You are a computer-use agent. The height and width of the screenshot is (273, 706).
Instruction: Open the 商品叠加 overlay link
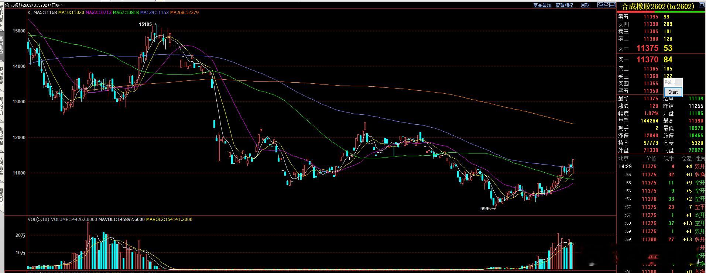(542, 5)
